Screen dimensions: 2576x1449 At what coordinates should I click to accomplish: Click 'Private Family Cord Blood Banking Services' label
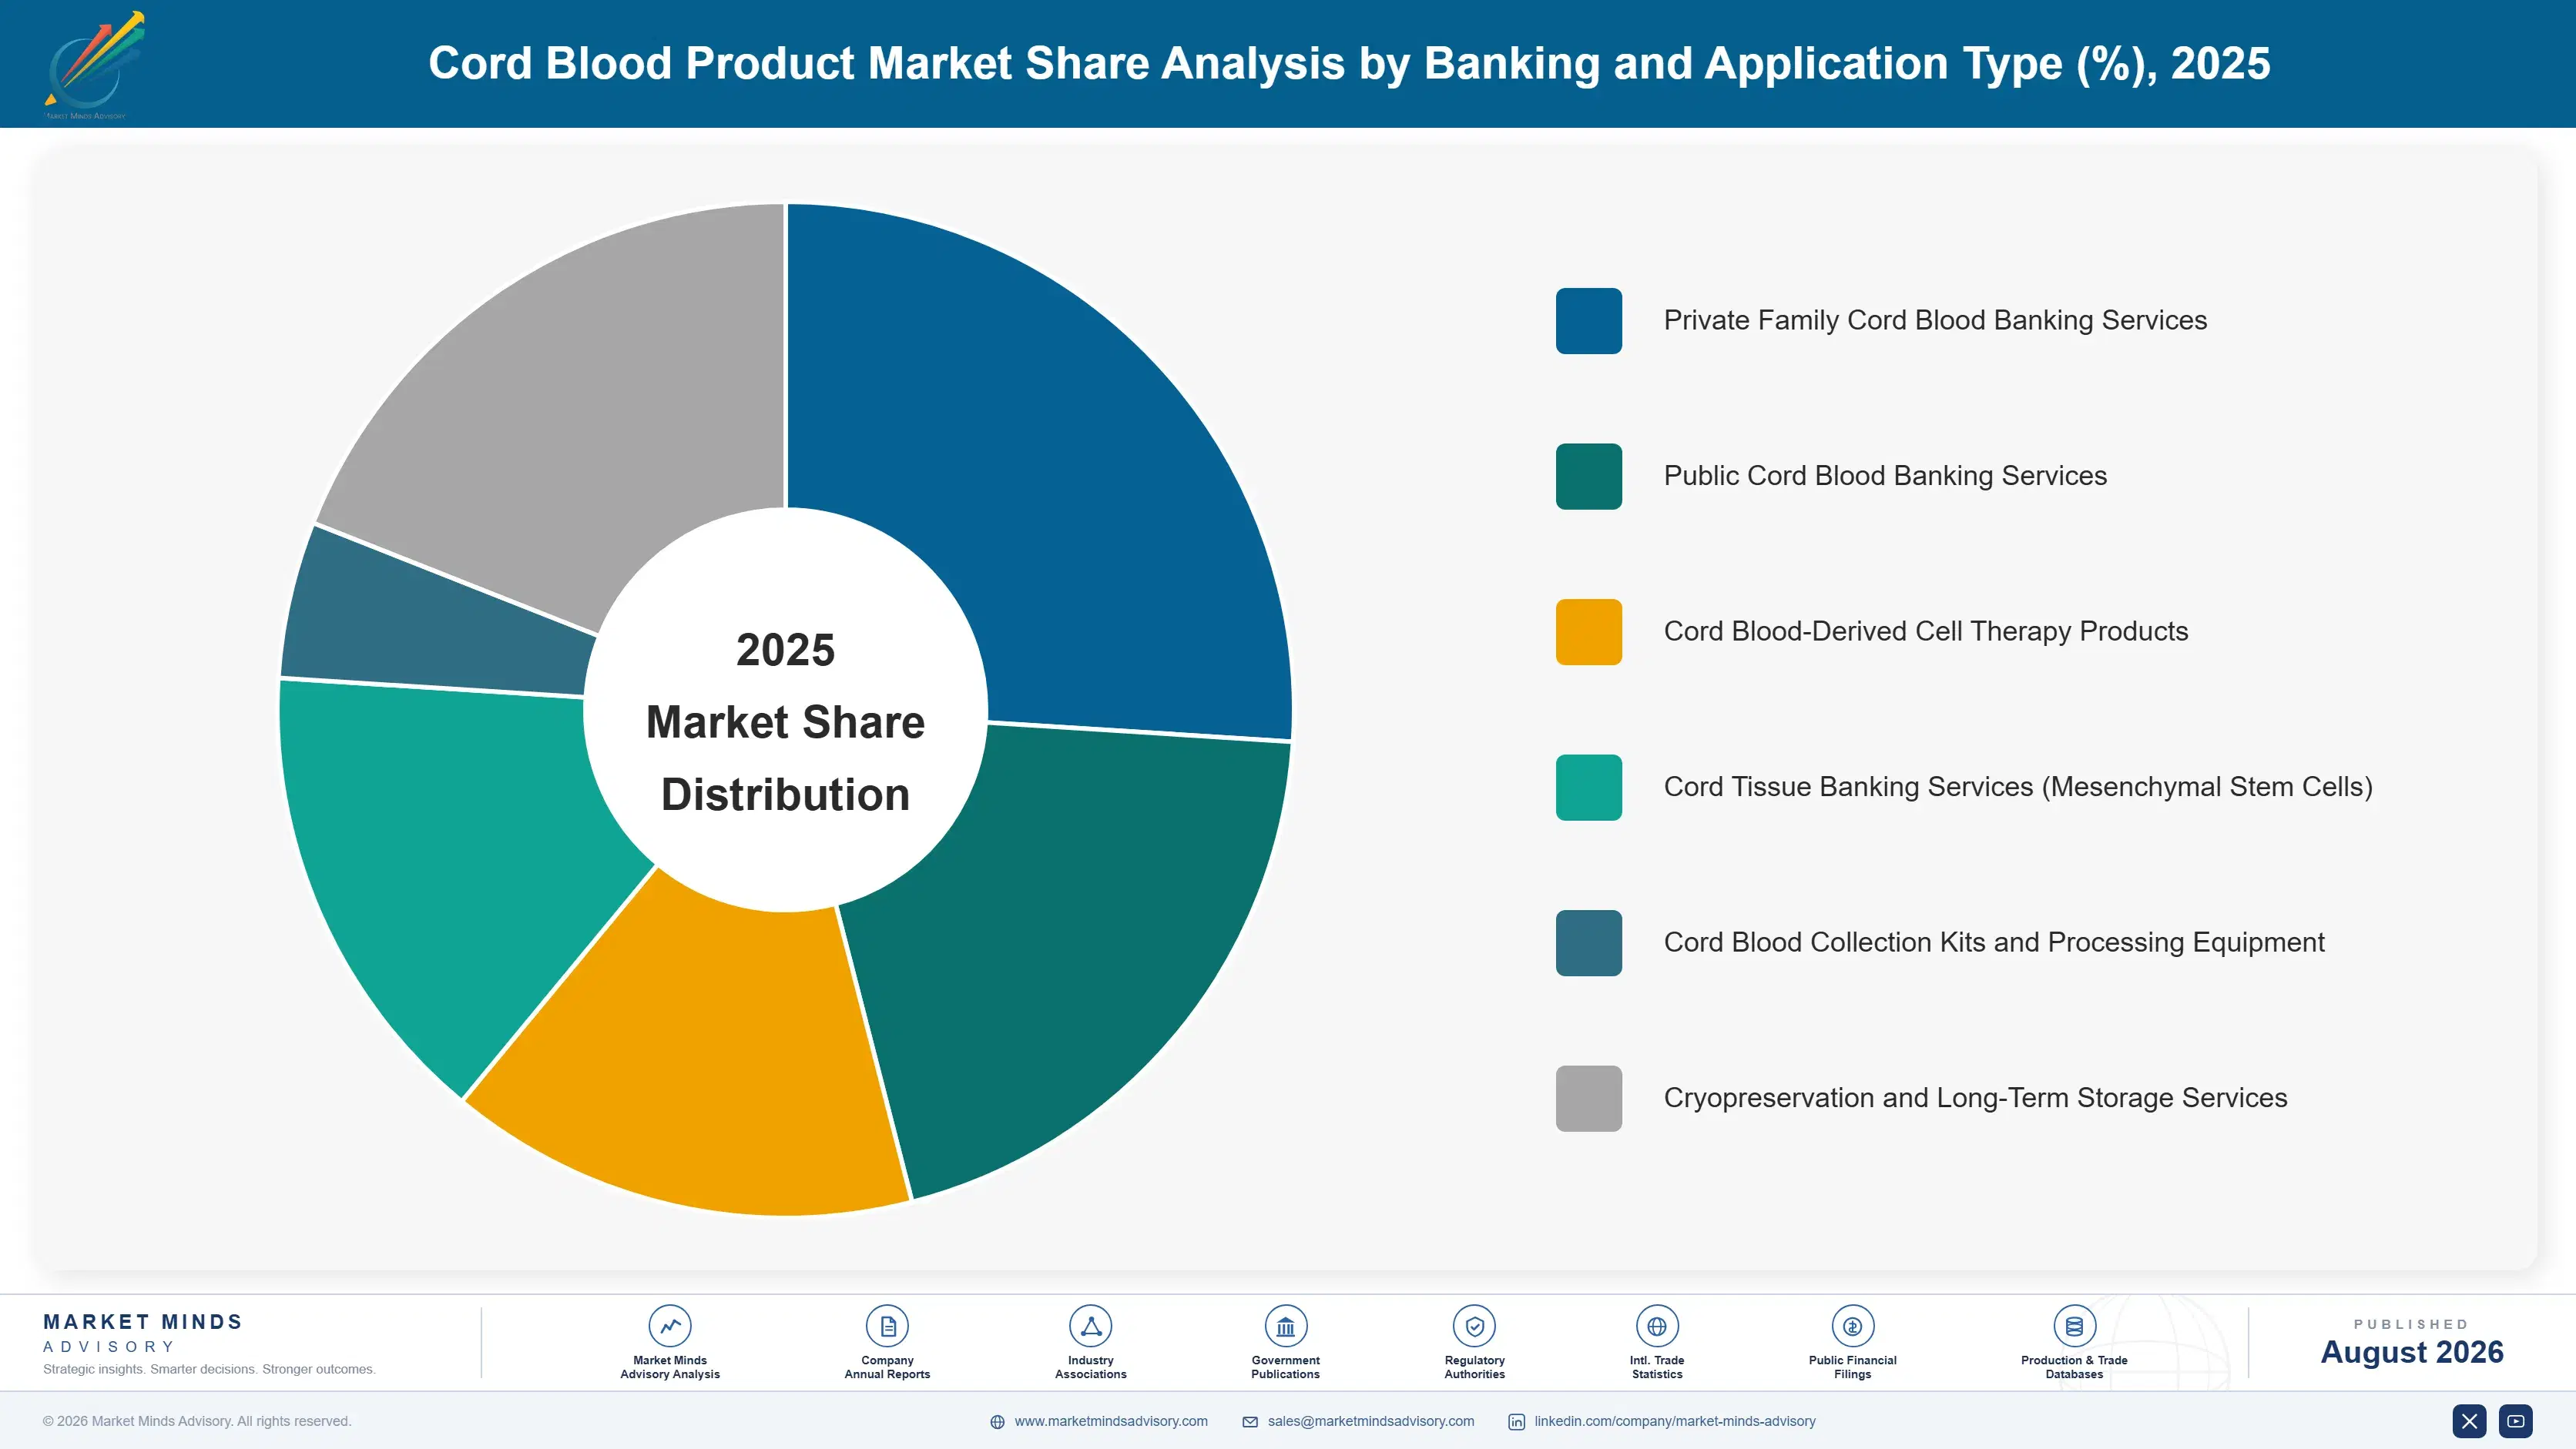tap(1935, 321)
